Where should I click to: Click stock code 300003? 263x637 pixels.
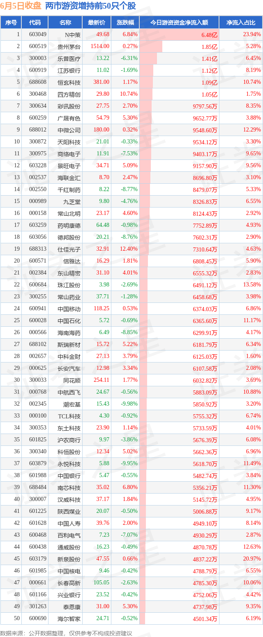point(38,58)
